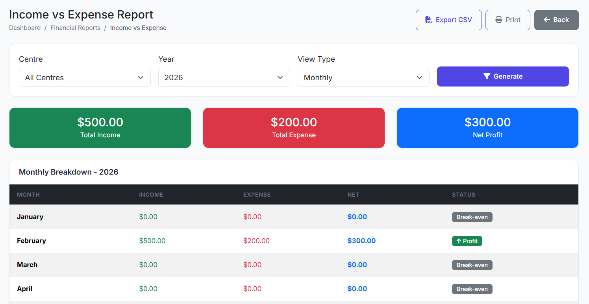Click the CSV file icon in Export button
Image resolution: width=589 pixels, height=304 pixels.
coord(429,20)
